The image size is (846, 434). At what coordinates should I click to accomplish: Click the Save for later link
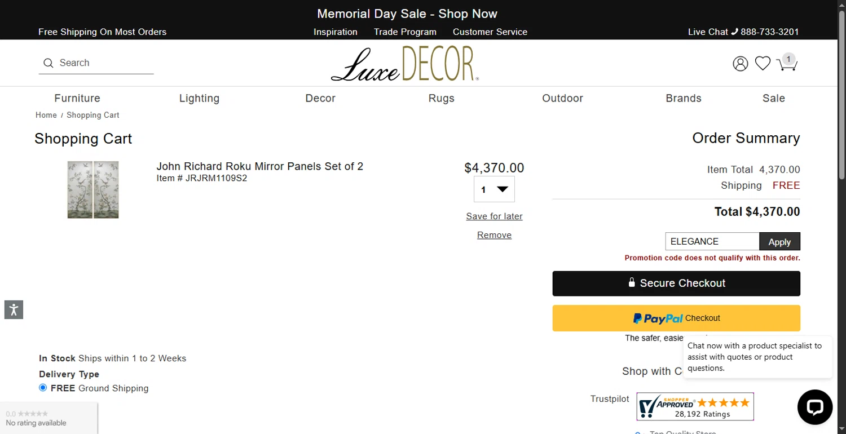pos(494,216)
